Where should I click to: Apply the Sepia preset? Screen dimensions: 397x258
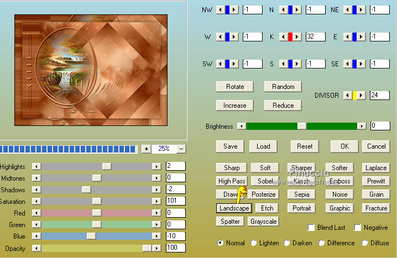[301, 194]
